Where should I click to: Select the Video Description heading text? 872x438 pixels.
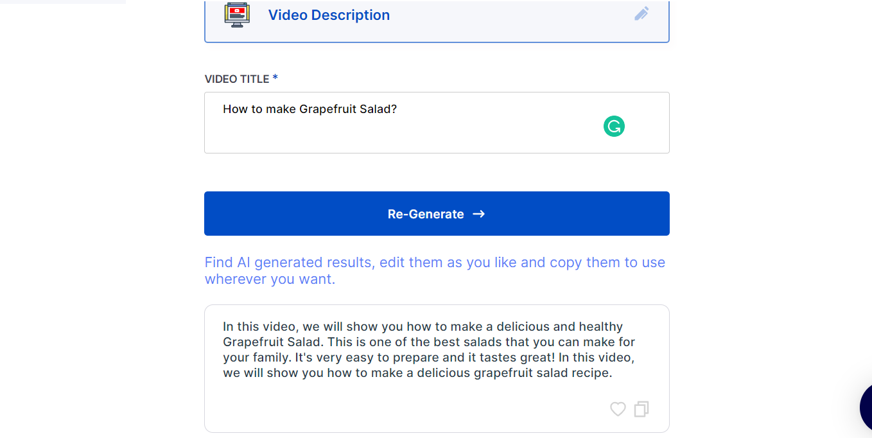[329, 15]
